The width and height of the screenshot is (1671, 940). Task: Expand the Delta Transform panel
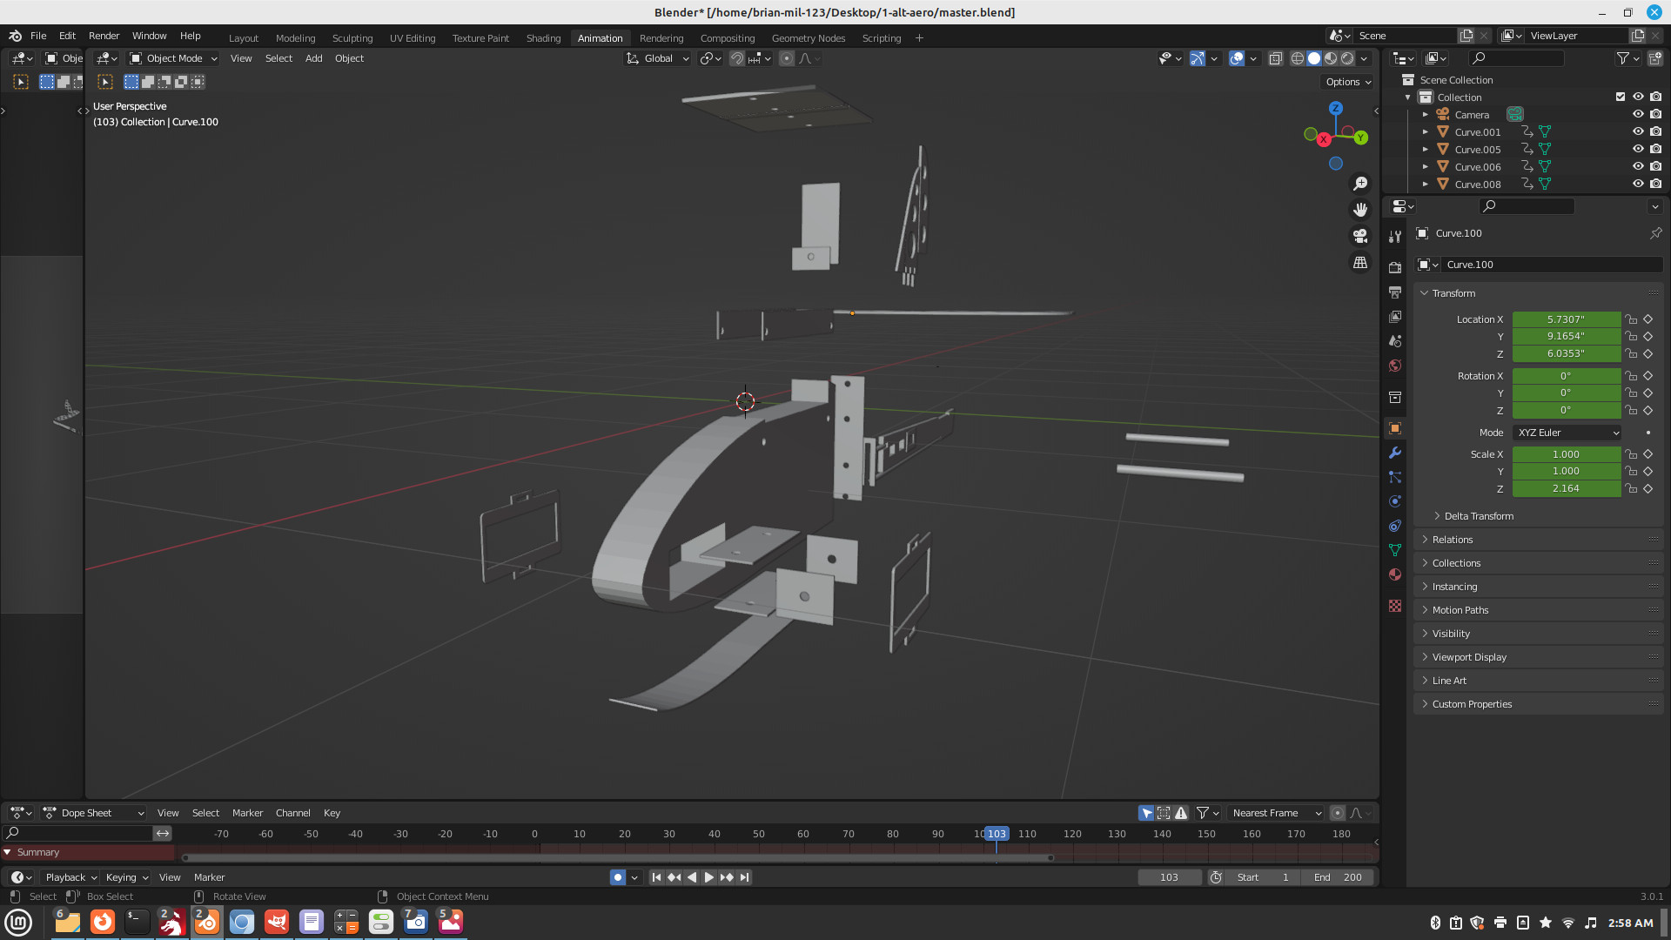coord(1478,516)
